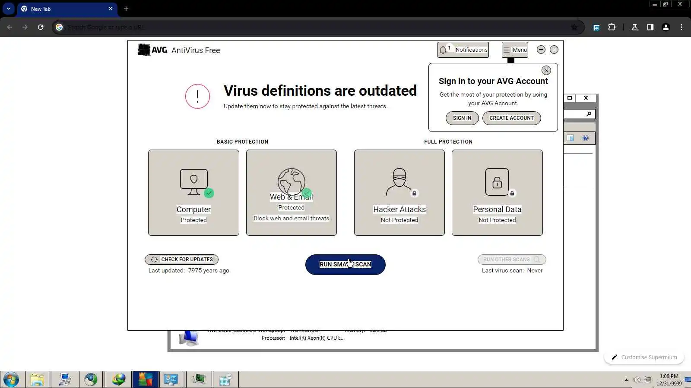Viewport: 691px width, 388px height.
Task: Open the browser Extensions puzzle menu
Action: pyautogui.click(x=612, y=27)
